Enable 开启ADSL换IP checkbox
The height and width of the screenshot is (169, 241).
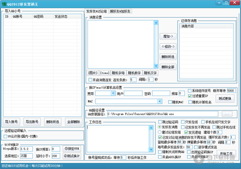point(160,157)
